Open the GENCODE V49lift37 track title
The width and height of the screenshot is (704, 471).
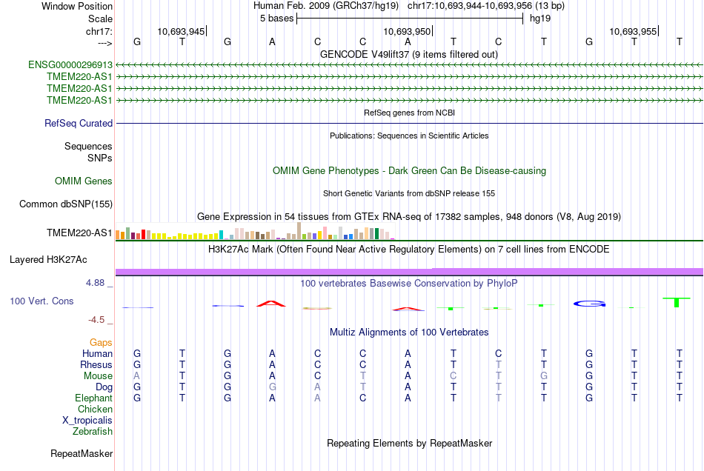coord(408,54)
